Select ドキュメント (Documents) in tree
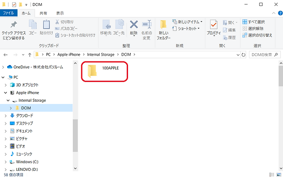283x178 pixels. point(21,131)
